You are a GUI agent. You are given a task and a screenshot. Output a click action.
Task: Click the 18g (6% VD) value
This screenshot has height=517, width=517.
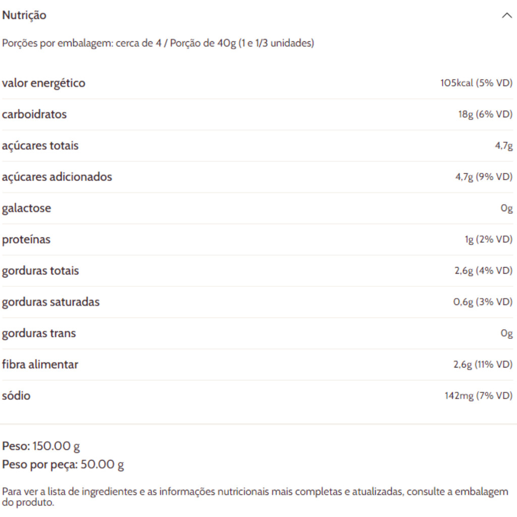[485, 115]
